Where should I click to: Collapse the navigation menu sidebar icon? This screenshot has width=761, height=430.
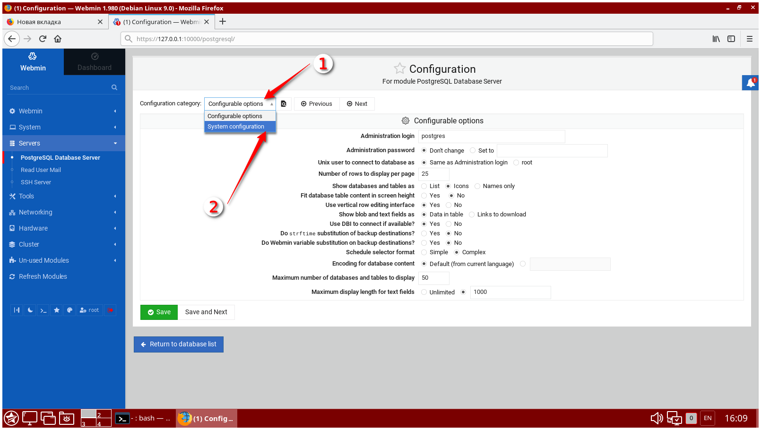point(17,310)
